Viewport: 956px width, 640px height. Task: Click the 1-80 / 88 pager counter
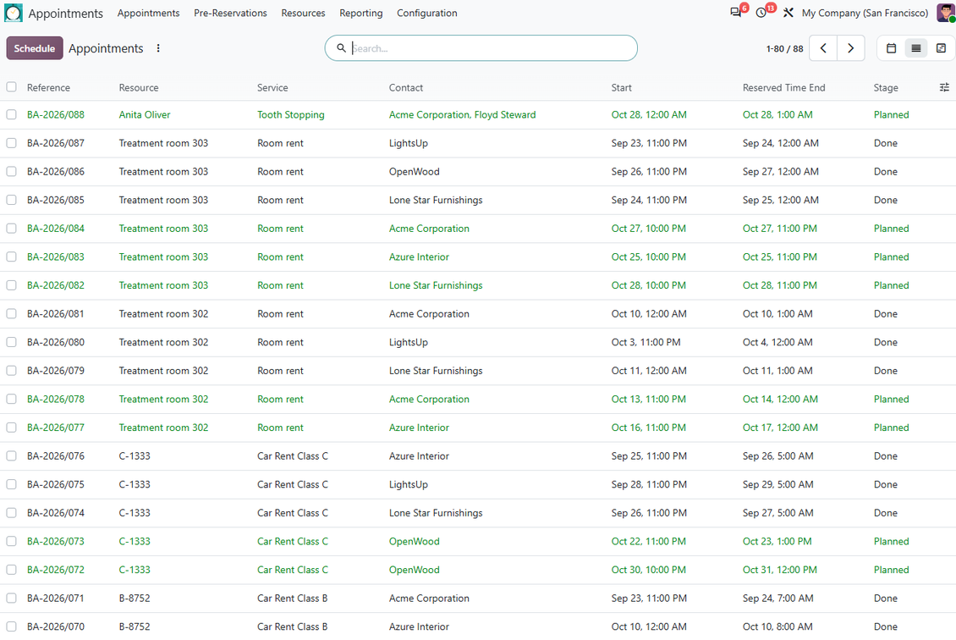tap(784, 49)
